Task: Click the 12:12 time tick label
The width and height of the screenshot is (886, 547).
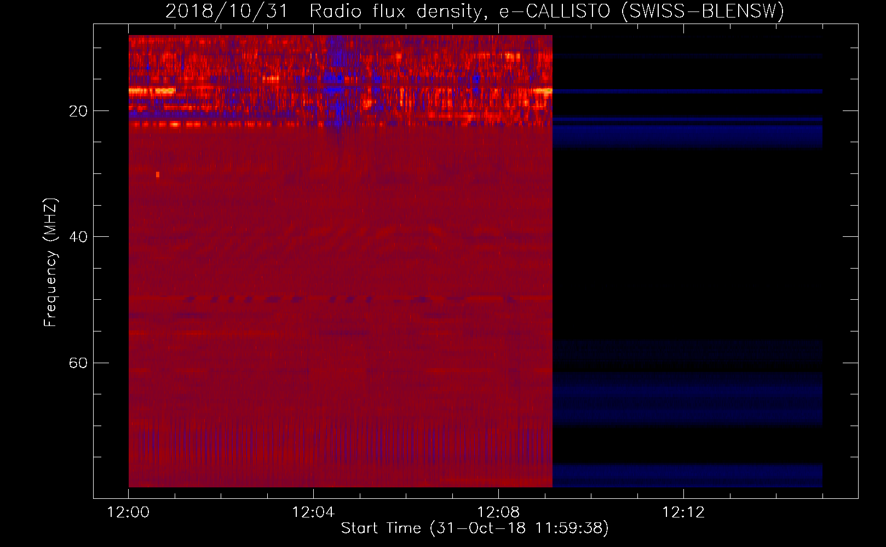Action: click(683, 512)
